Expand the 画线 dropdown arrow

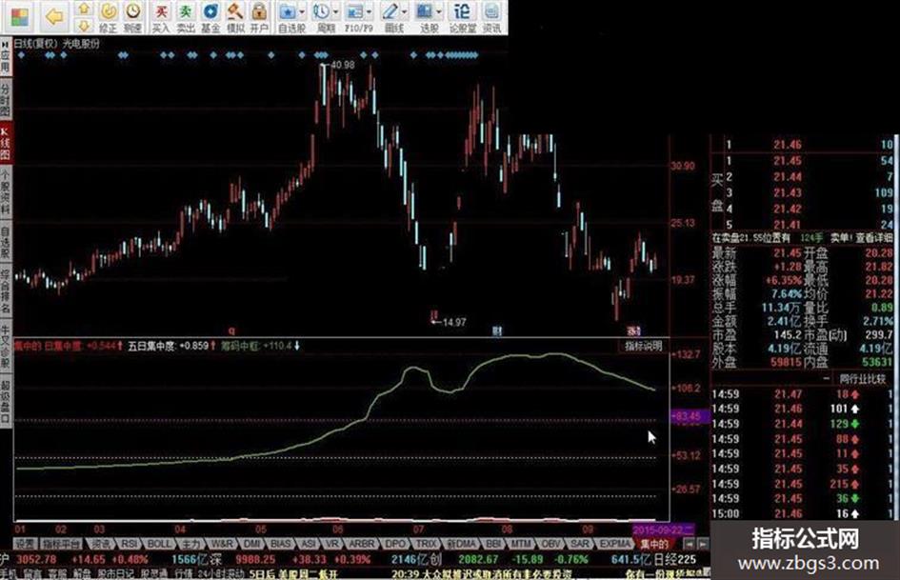tap(405, 11)
